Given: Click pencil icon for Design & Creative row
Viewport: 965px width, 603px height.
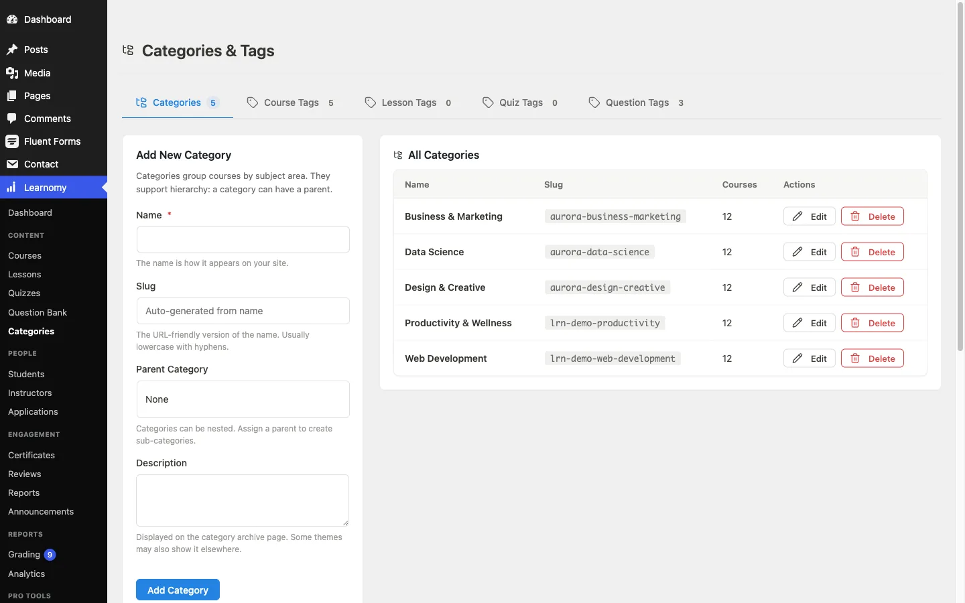Looking at the screenshot, I should 797,287.
